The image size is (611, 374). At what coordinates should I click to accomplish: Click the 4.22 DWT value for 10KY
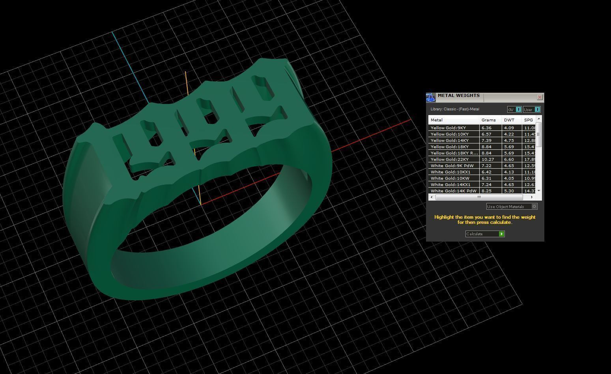[509, 134]
